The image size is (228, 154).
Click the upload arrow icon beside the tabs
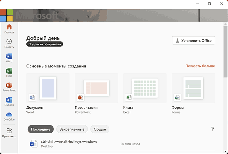point(213,129)
